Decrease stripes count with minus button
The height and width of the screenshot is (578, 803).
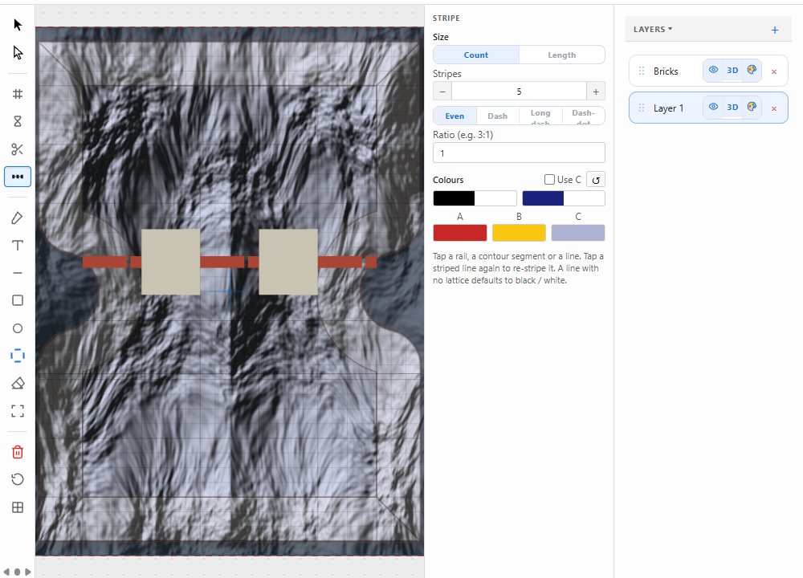(x=442, y=92)
